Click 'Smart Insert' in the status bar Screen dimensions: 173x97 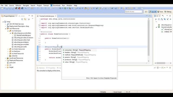coord(117,92)
